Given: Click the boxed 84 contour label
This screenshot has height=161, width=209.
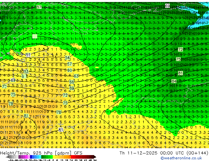Looking at the screenshot, I should point(174,81).
